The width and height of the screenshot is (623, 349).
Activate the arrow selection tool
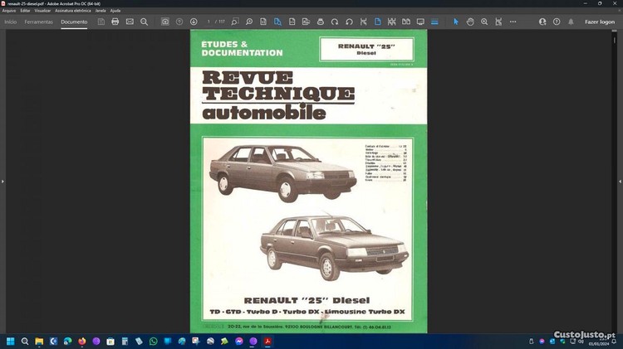[455, 22]
